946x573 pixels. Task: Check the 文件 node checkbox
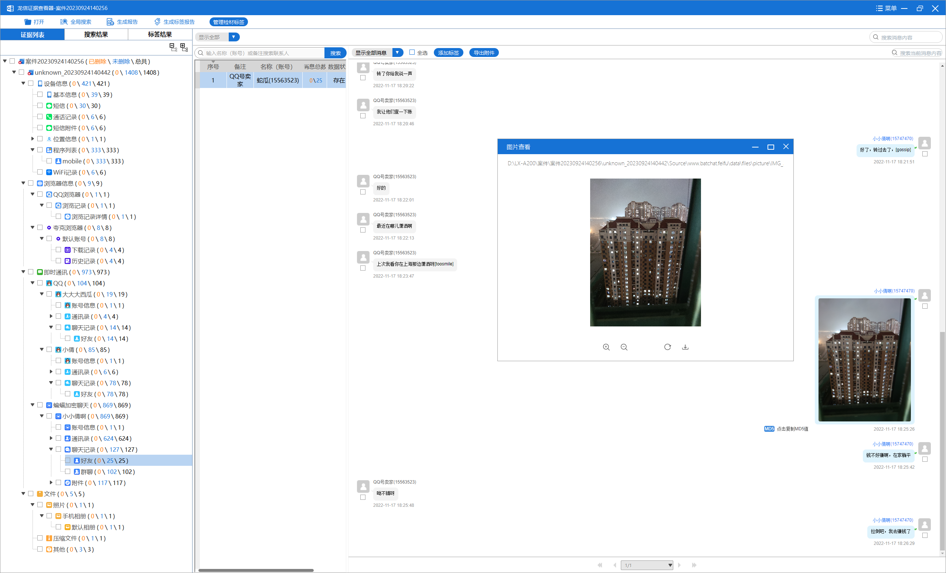[31, 494]
